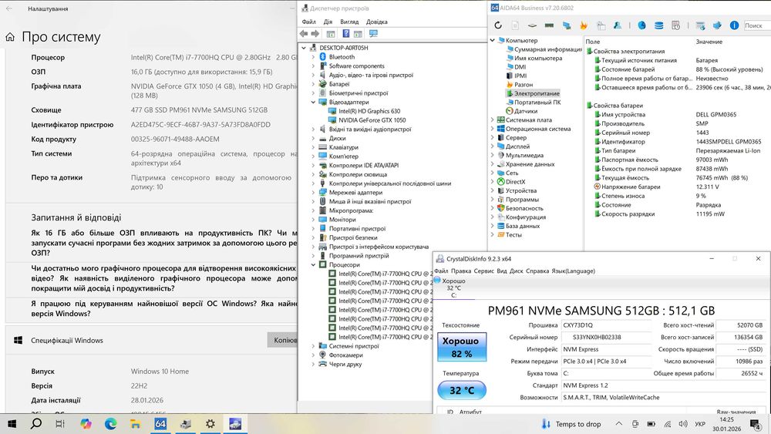
Task: Click Device Manager forward arrow toolbar icon
Action: click(315, 33)
